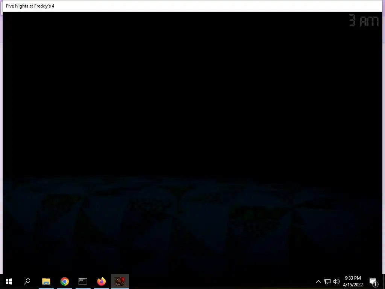Open taskbar search magnifier
The width and height of the screenshot is (385, 289).
click(x=27, y=281)
